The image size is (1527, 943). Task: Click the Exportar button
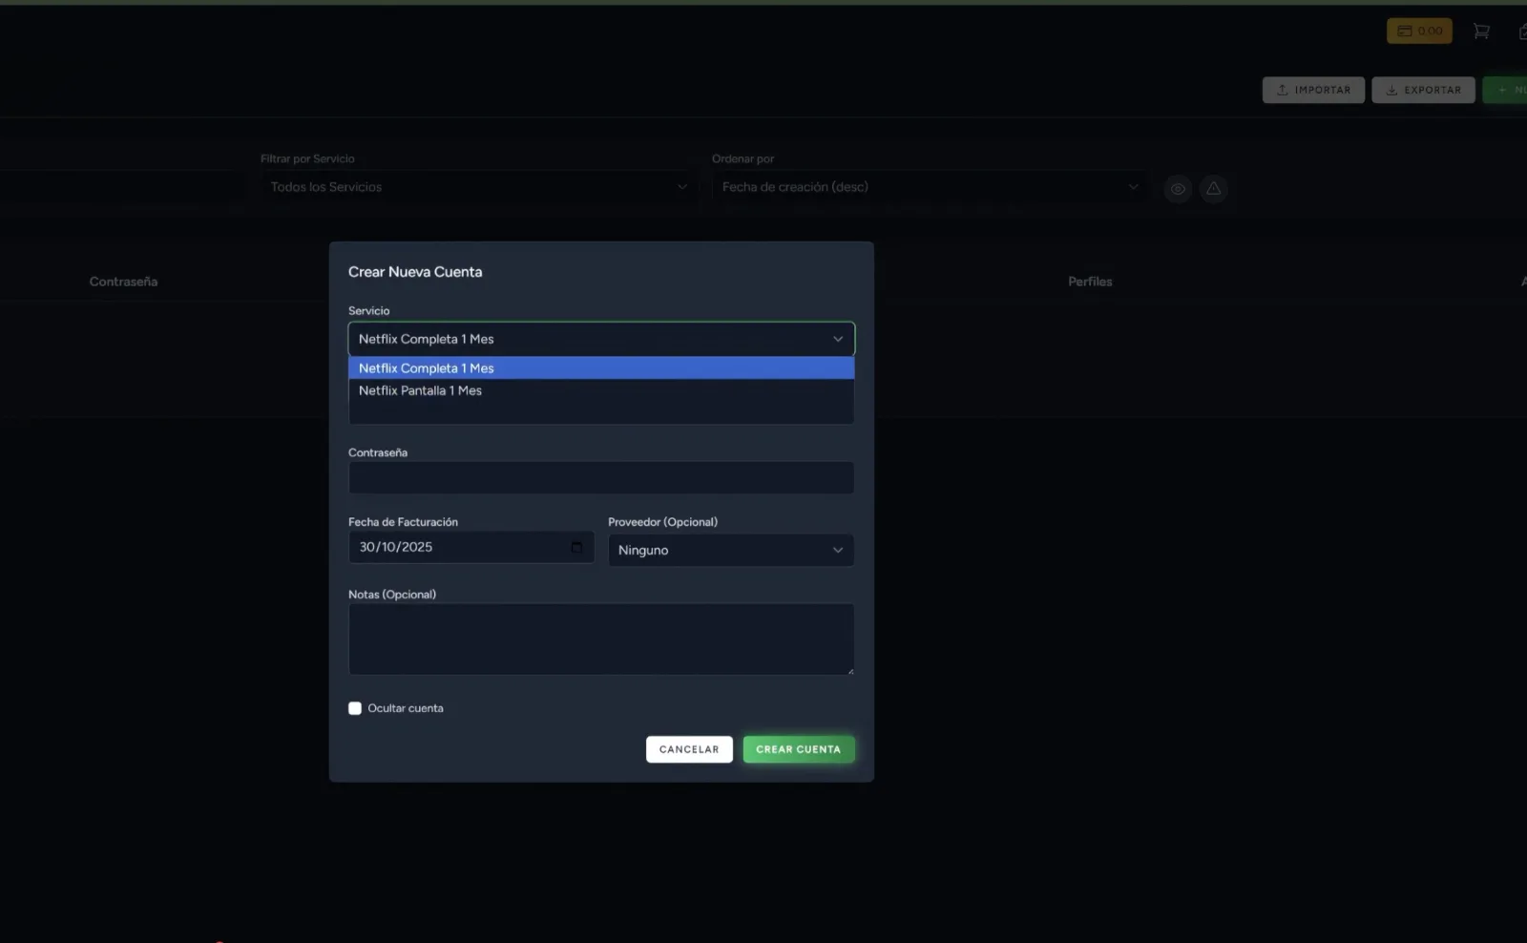pos(1423,90)
